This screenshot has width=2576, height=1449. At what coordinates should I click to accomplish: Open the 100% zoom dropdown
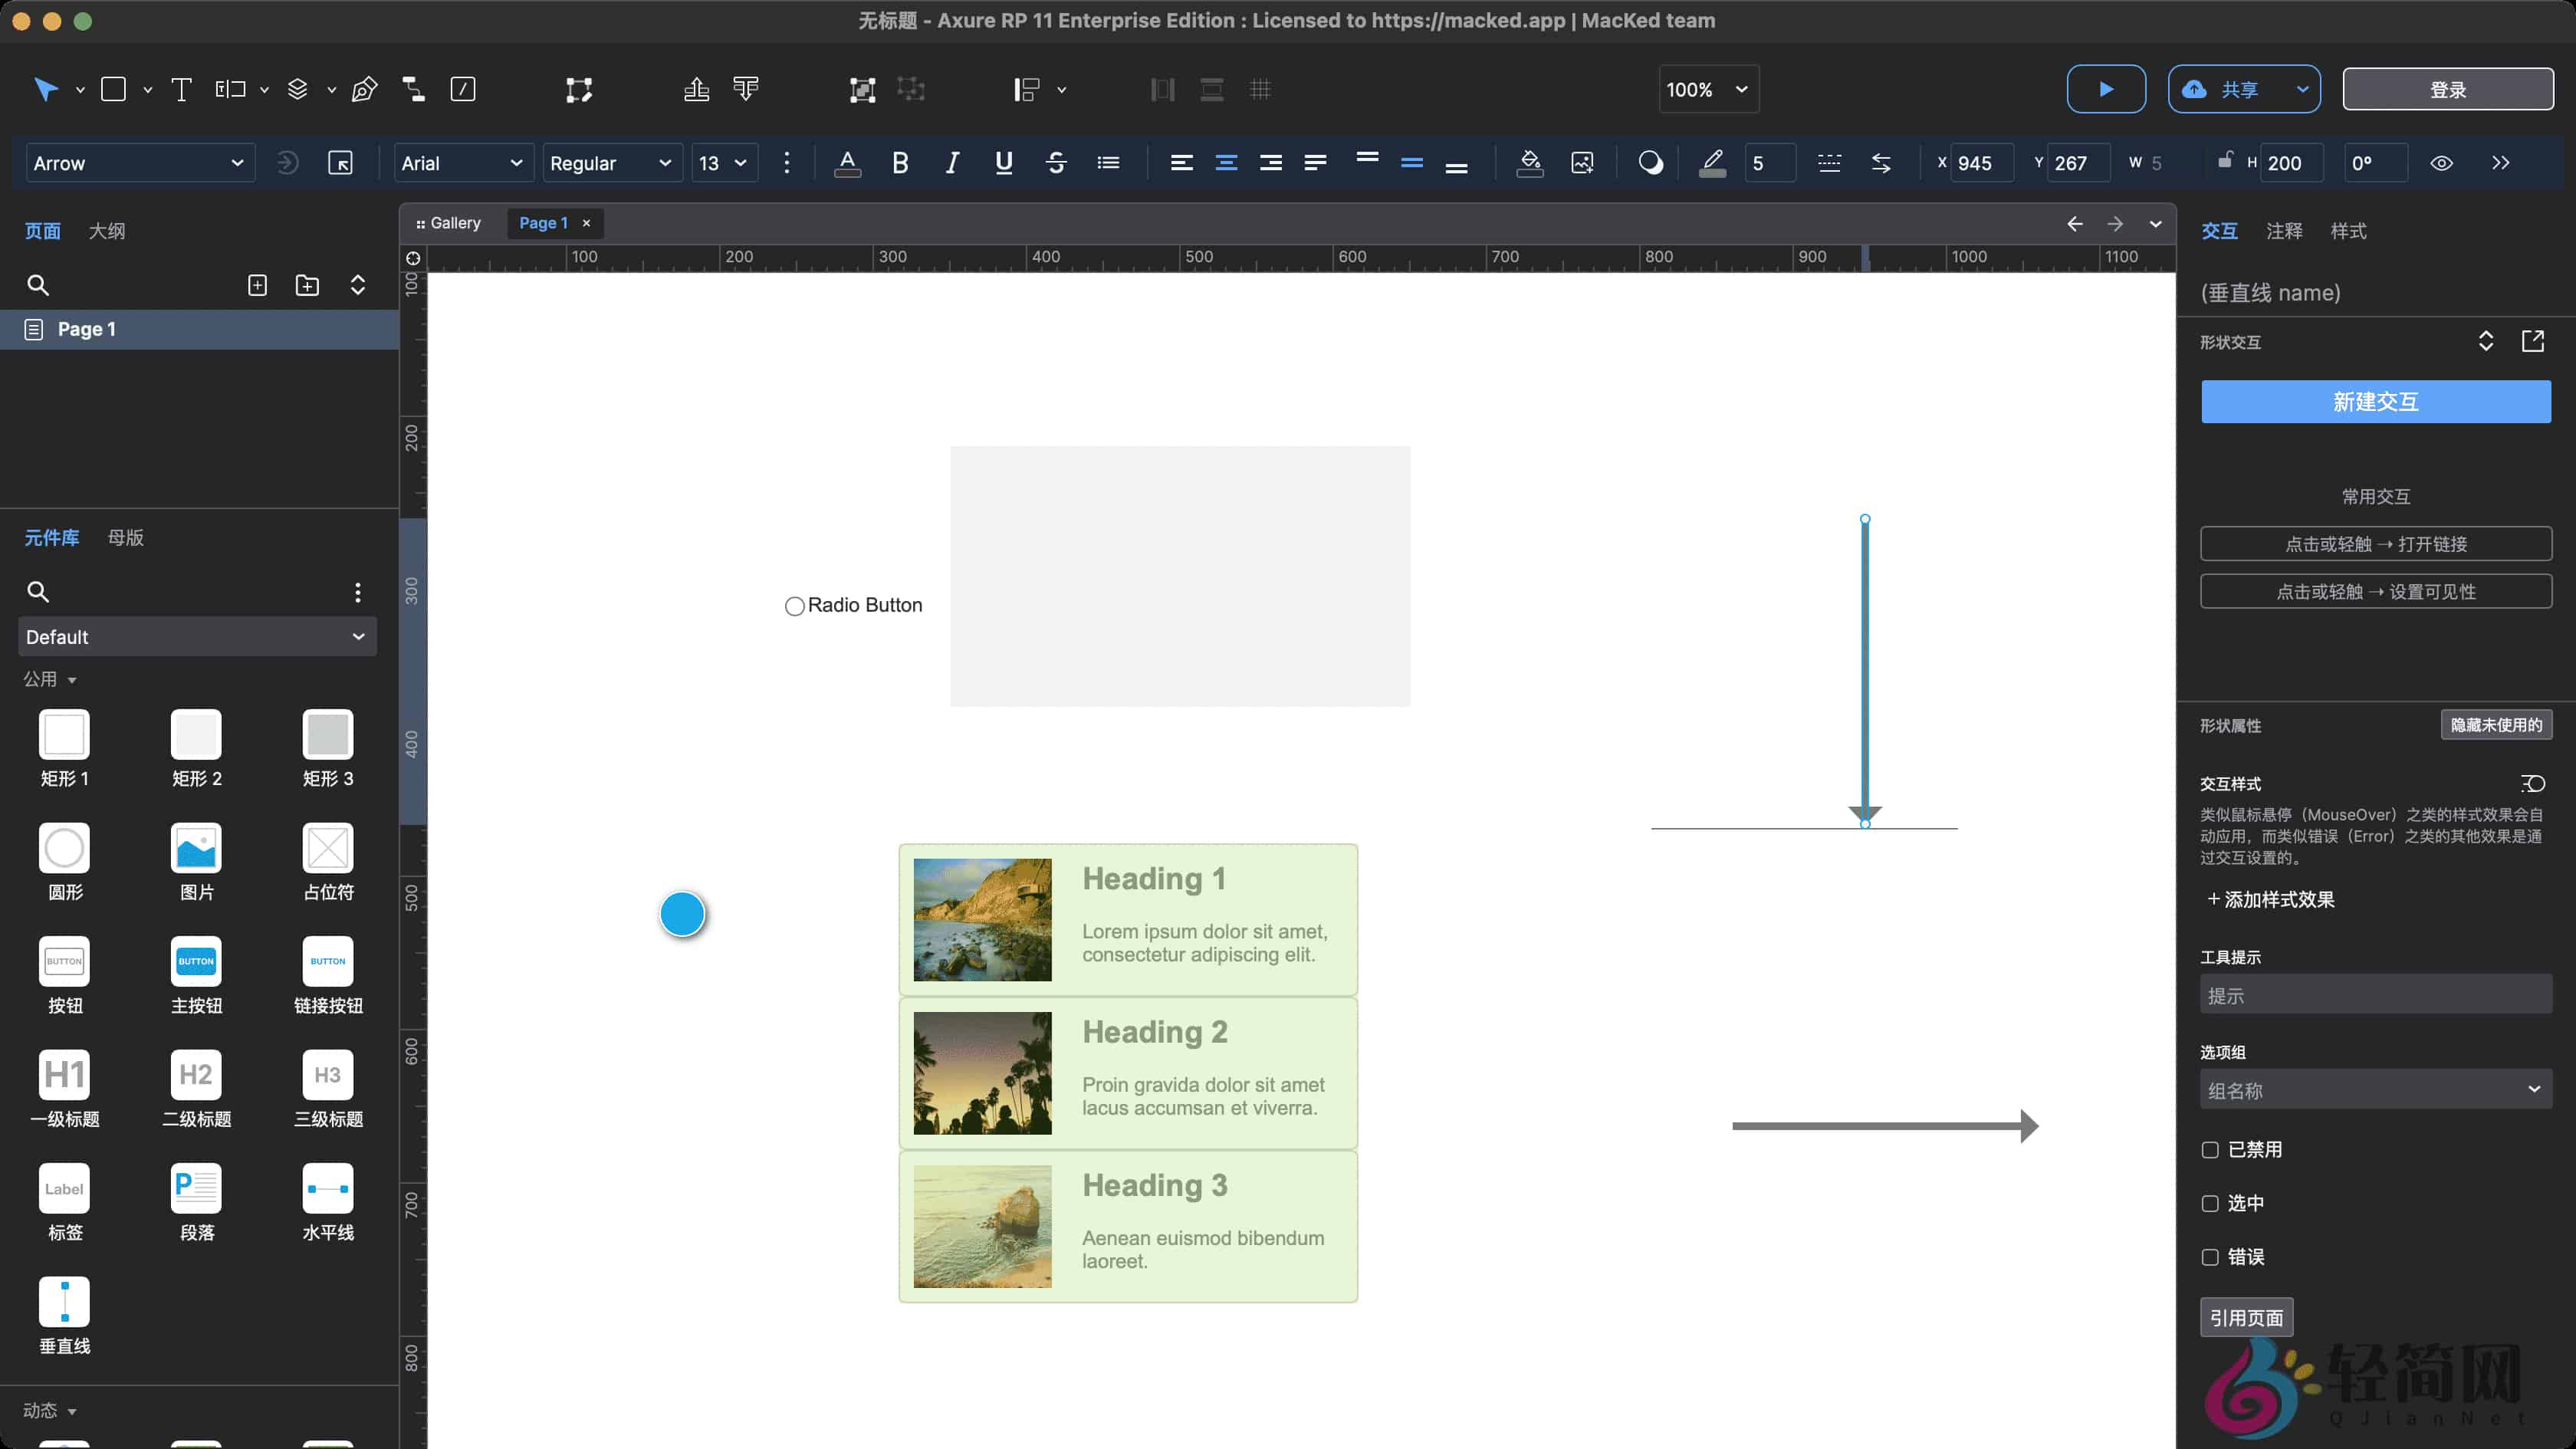[1707, 90]
